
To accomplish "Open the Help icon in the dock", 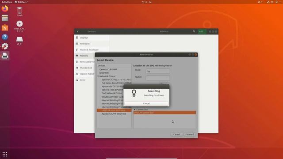I will pos(5,37).
